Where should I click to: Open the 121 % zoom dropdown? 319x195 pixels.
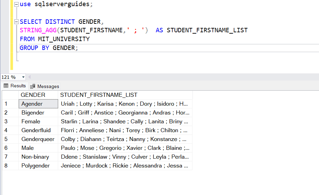click(x=23, y=77)
